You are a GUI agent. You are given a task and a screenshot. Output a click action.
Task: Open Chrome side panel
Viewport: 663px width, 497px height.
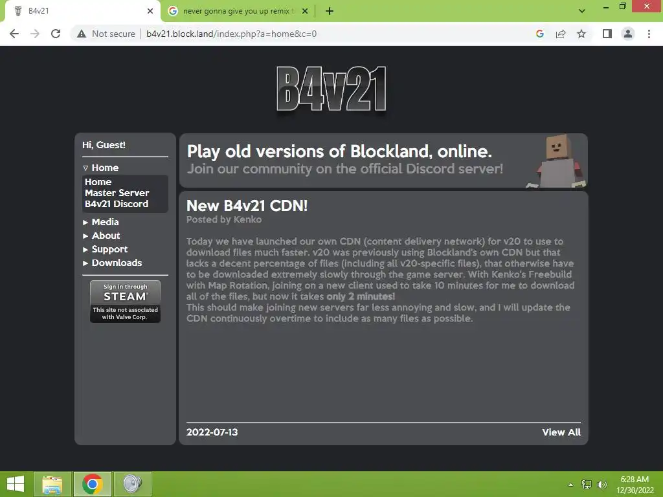(x=607, y=34)
